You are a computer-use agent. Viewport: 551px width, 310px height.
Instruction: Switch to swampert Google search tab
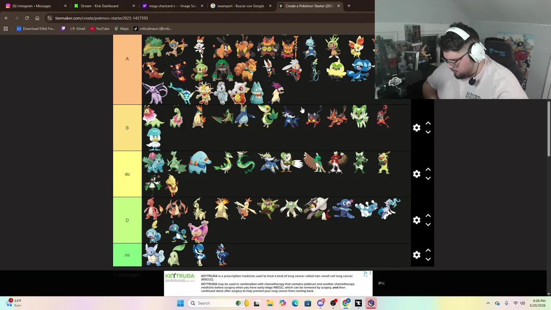tap(240, 6)
